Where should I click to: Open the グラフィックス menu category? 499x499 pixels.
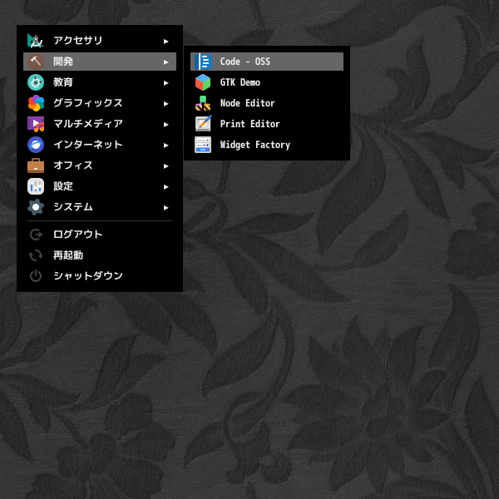pos(100,103)
